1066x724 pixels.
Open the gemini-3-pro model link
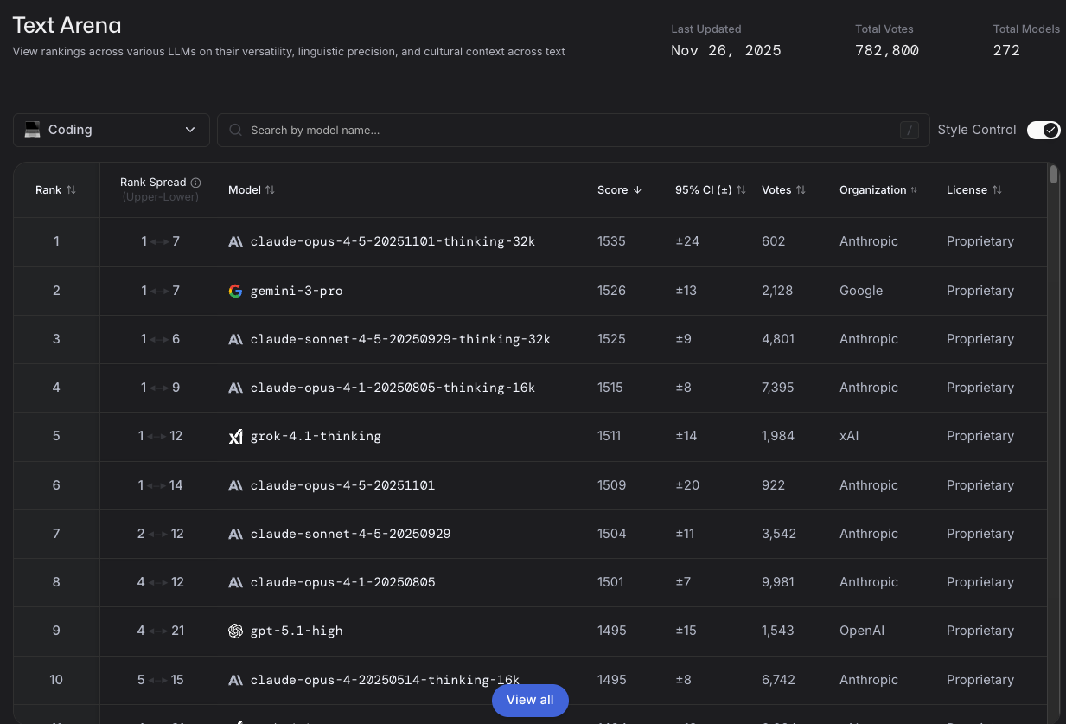(297, 291)
